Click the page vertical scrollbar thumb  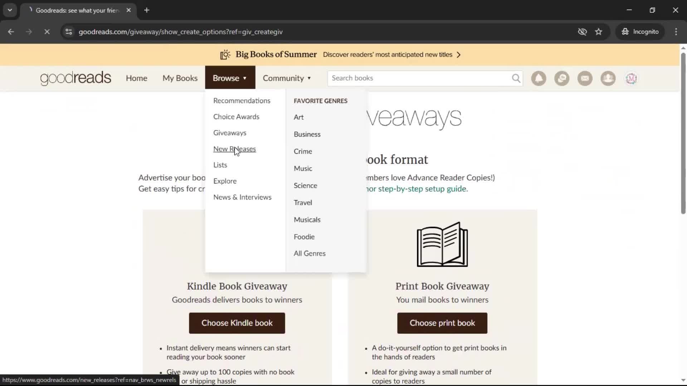coord(683,133)
